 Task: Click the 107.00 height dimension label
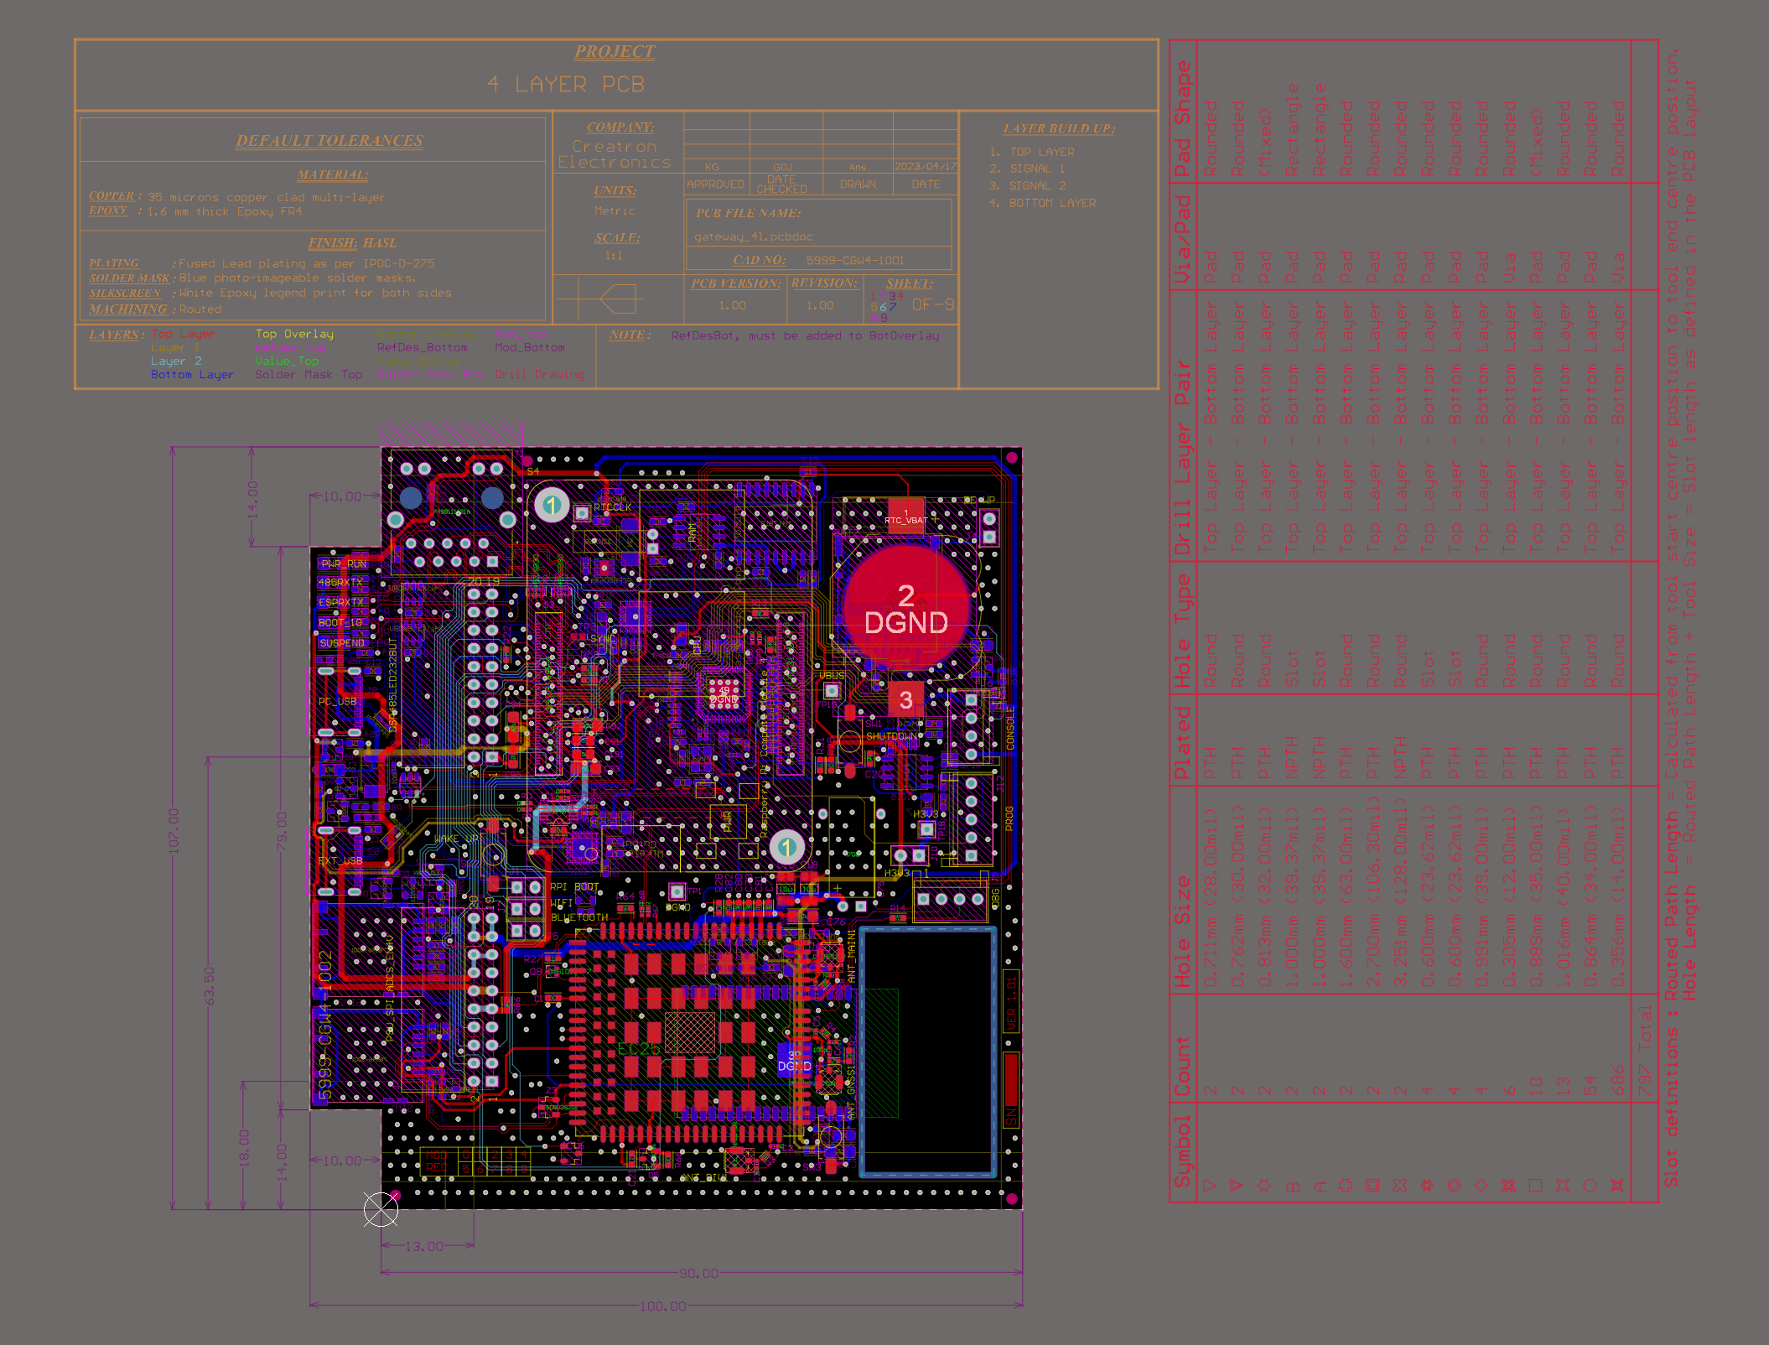click(x=174, y=830)
